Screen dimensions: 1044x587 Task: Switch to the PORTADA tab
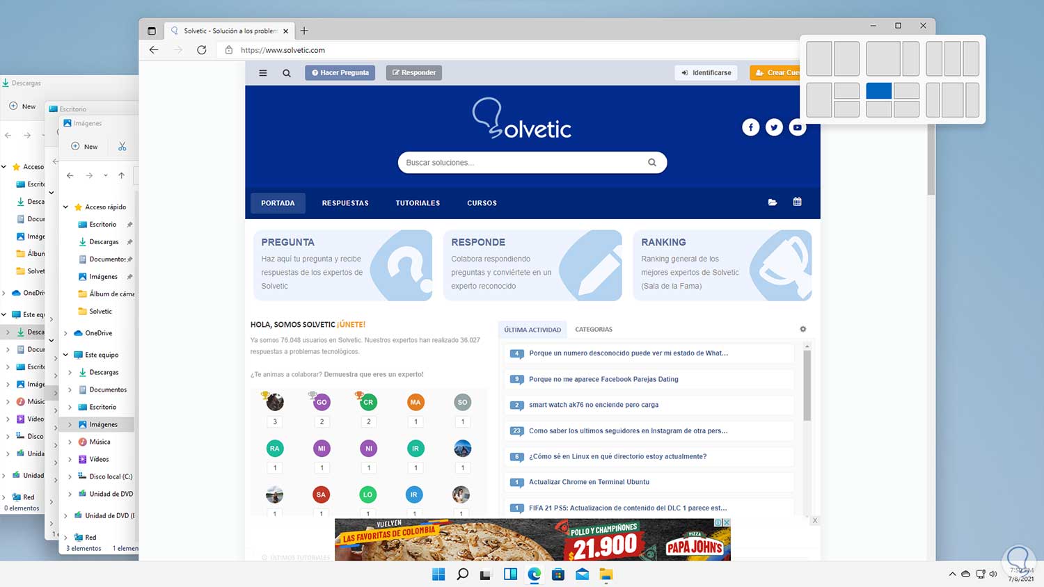coord(278,203)
